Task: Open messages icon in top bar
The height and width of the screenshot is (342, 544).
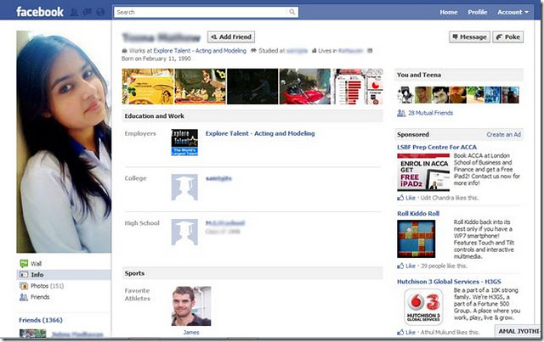Action: point(87,12)
